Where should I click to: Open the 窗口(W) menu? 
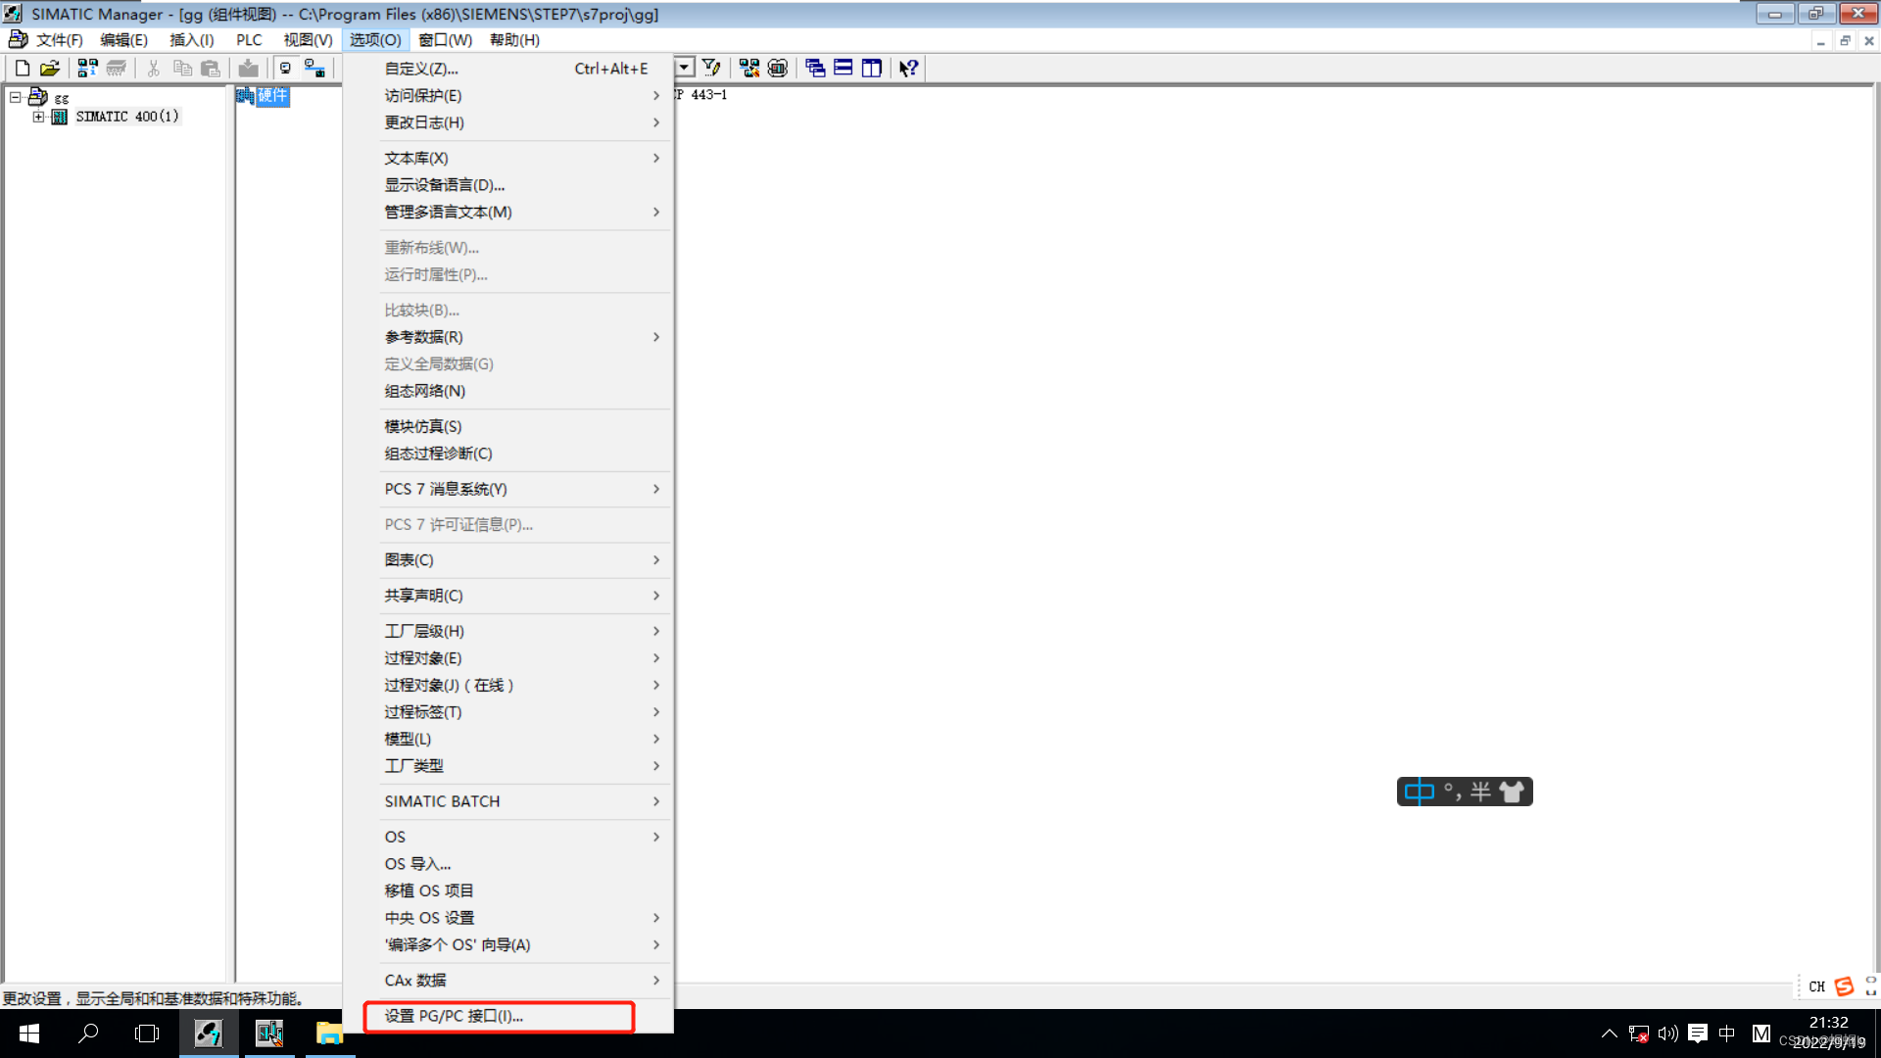[446, 40]
